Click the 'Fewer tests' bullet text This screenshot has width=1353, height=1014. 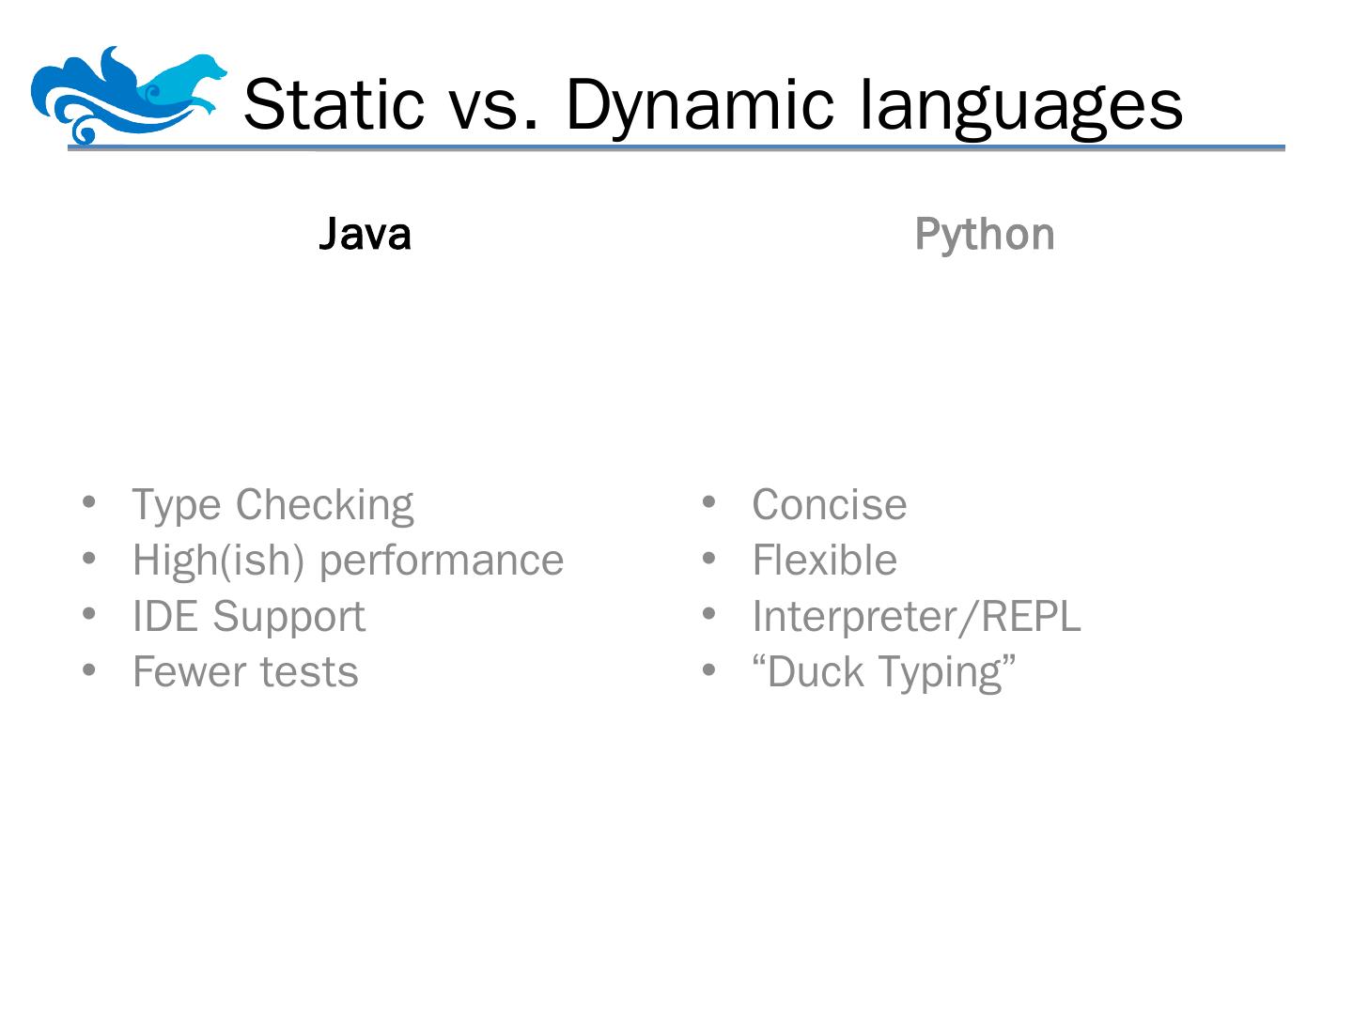tap(245, 672)
